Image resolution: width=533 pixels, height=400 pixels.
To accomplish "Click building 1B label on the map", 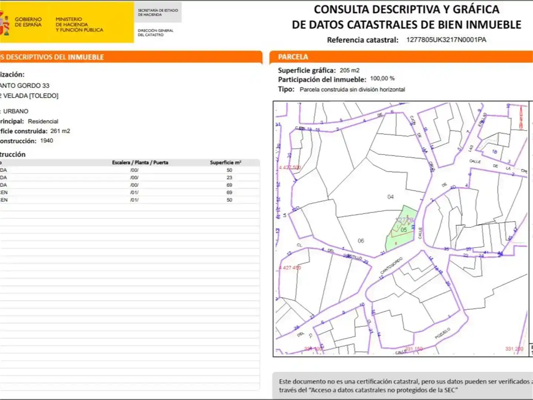I will (x=494, y=151).
